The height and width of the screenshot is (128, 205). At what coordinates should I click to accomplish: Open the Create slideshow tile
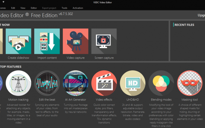pos(19,41)
